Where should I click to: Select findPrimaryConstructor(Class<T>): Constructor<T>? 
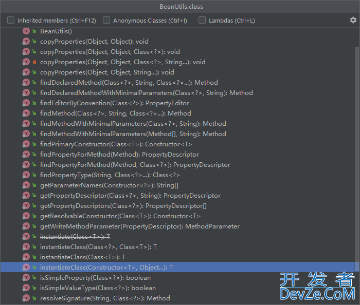pos(177,144)
